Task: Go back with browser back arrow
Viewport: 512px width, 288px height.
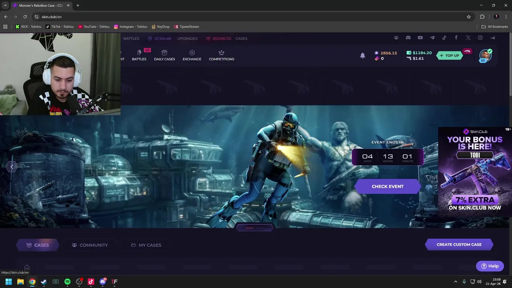Action: (6, 17)
